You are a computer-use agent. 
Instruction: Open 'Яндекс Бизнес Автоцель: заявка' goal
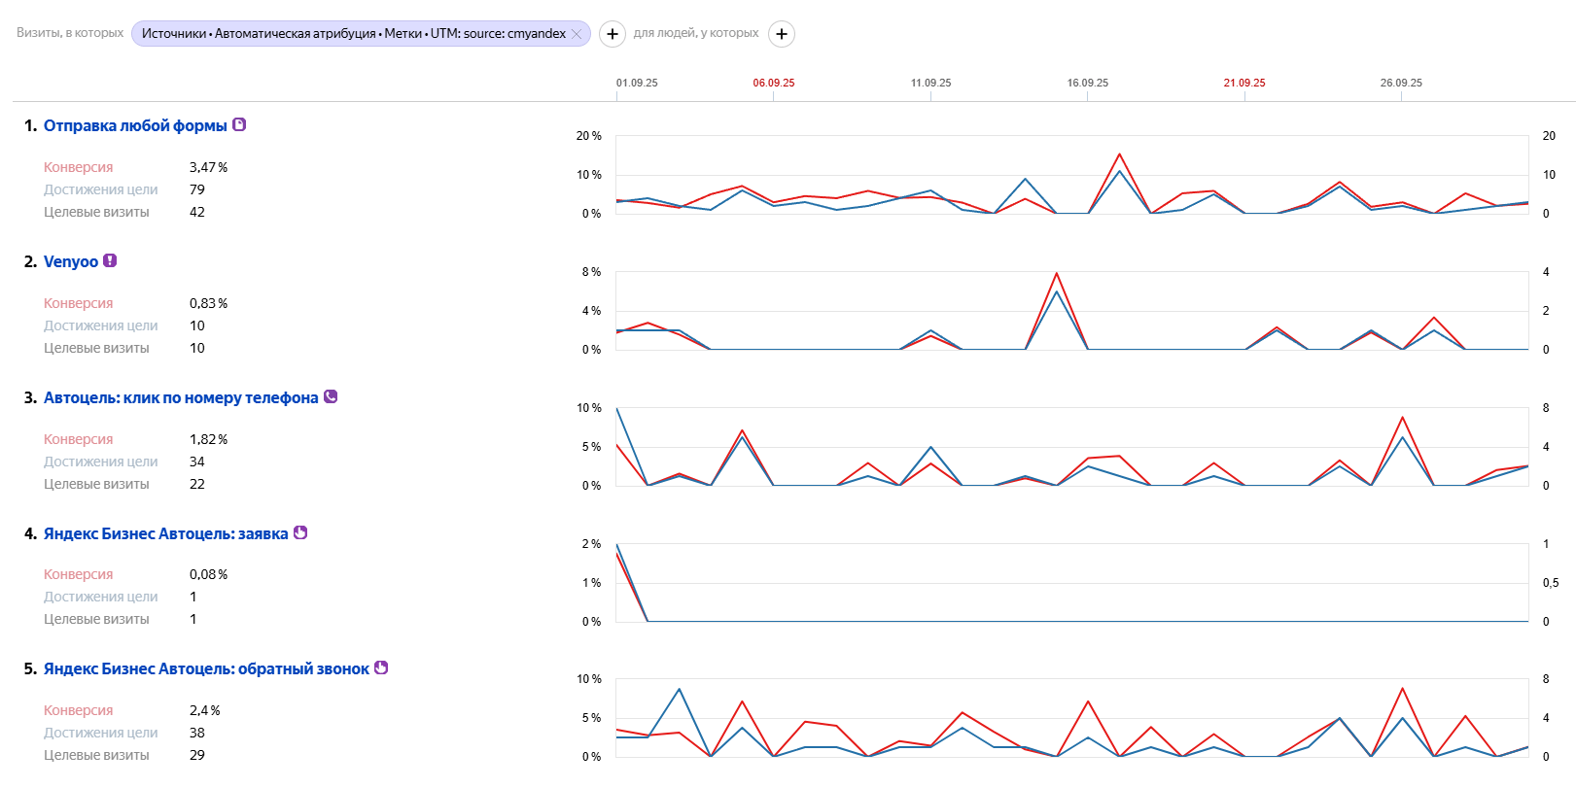[165, 533]
